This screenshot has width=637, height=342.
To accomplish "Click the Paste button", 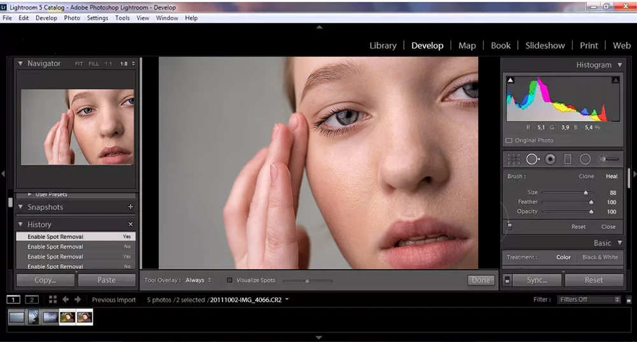I will (106, 280).
